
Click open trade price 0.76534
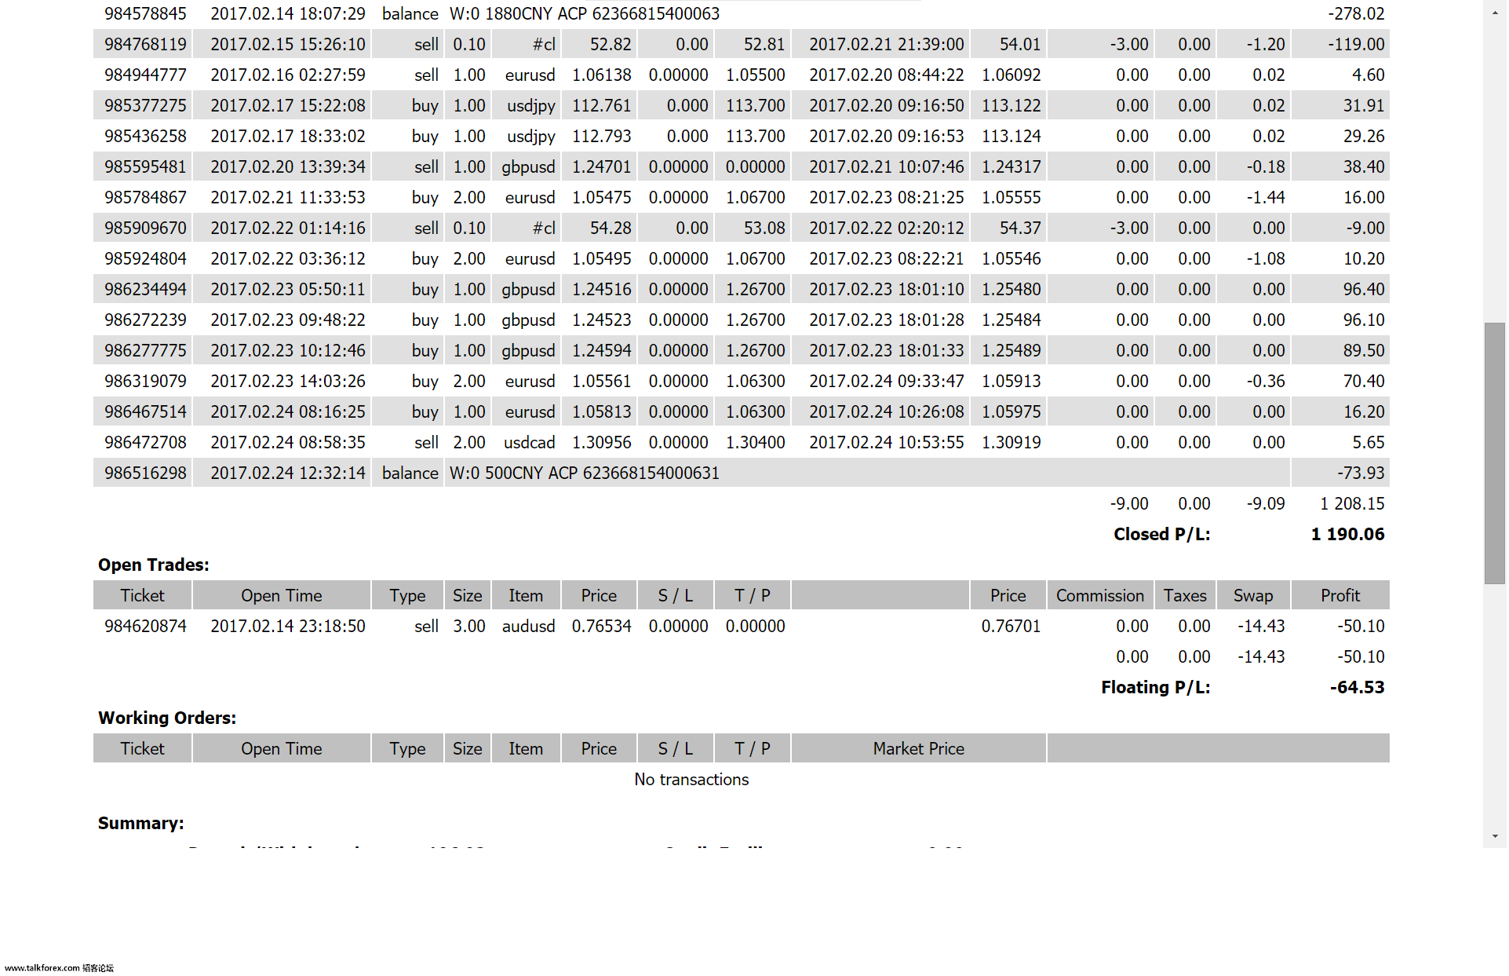click(601, 627)
